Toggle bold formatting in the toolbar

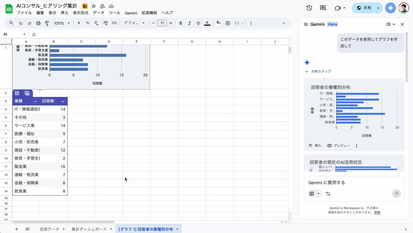click(x=180, y=23)
